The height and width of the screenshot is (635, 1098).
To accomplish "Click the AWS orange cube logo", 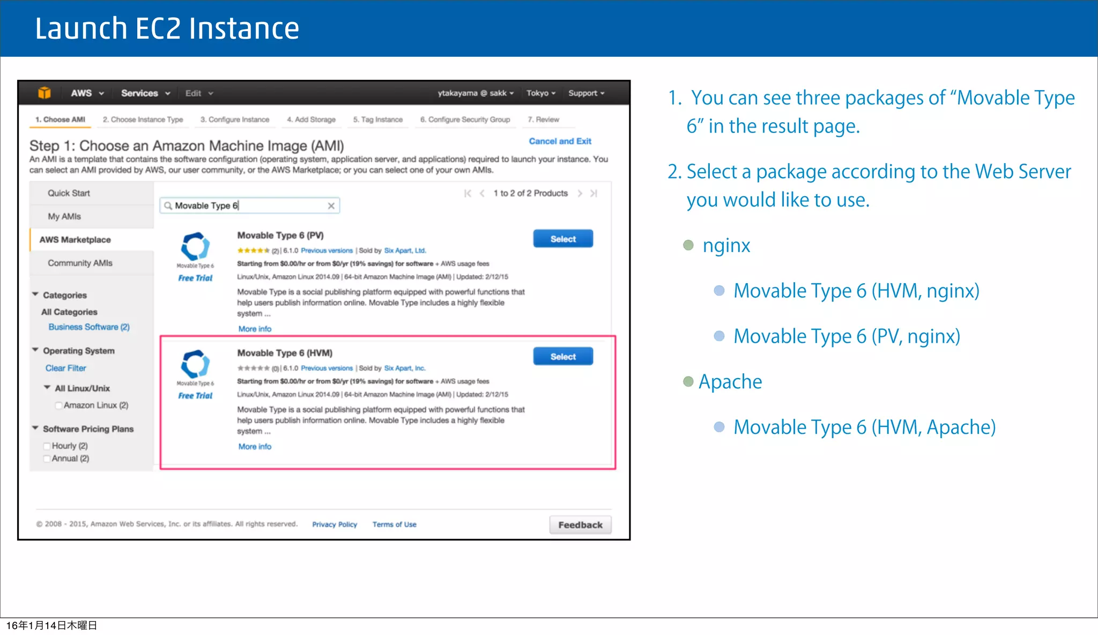I will 44,93.
